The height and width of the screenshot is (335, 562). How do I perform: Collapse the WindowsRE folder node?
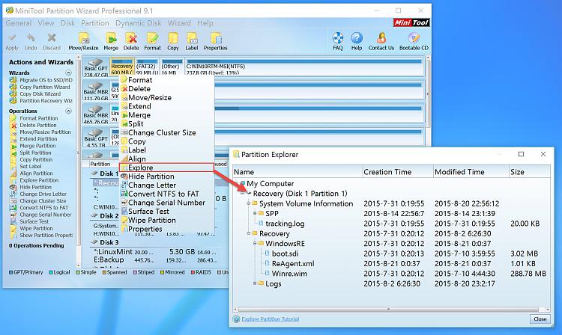tap(255, 244)
